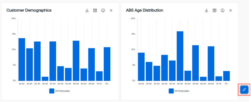251x102 pixels.
Task: Click the Customer Demographics title
Action: (x=29, y=10)
